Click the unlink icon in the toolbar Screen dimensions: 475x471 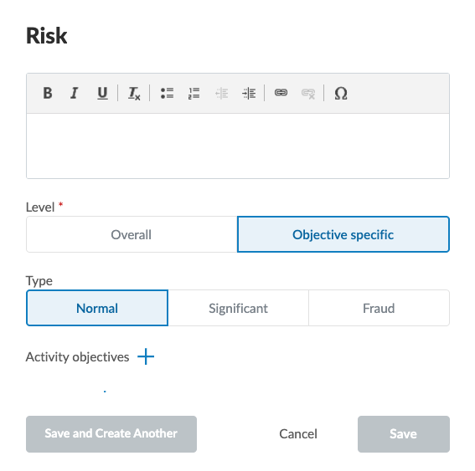tap(308, 93)
